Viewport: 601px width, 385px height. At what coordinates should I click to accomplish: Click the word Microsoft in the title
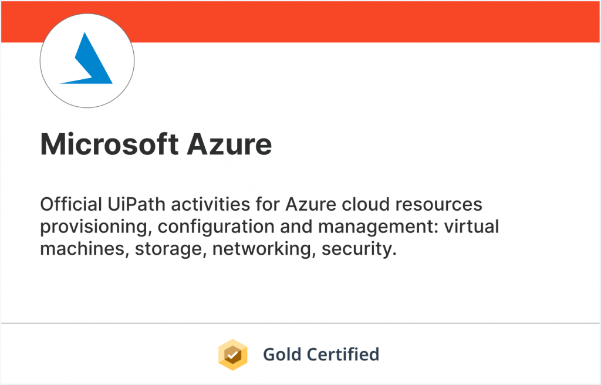point(108,144)
